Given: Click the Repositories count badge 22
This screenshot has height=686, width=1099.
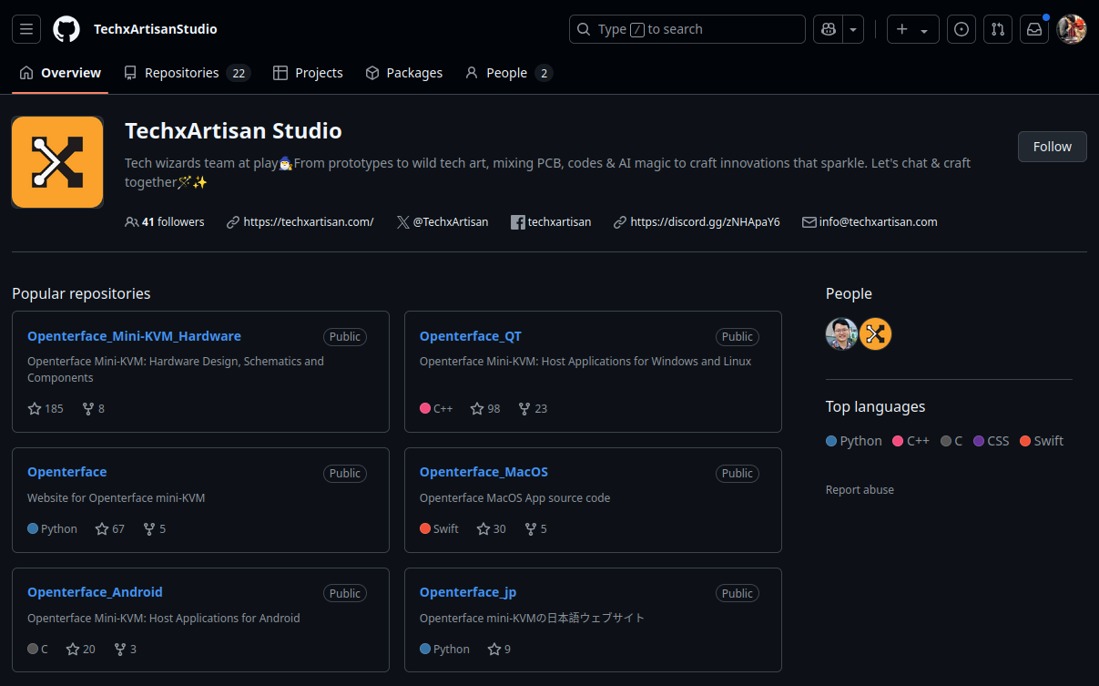Looking at the screenshot, I should click(239, 73).
